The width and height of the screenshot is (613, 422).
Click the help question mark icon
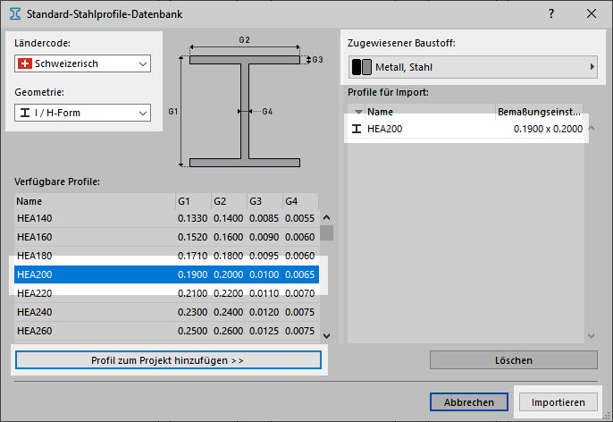point(551,13)
